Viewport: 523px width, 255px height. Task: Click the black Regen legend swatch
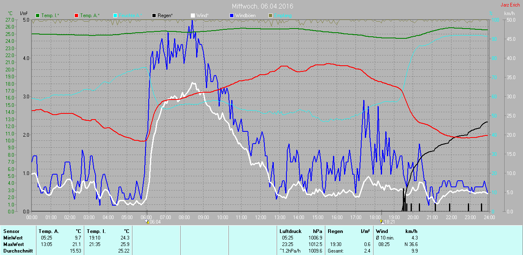coord(154,16)
